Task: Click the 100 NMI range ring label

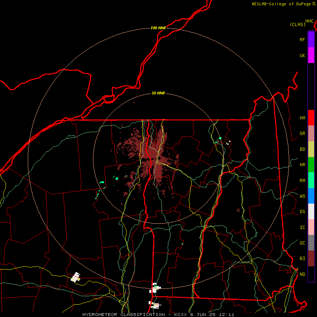Action: (158, 28)
